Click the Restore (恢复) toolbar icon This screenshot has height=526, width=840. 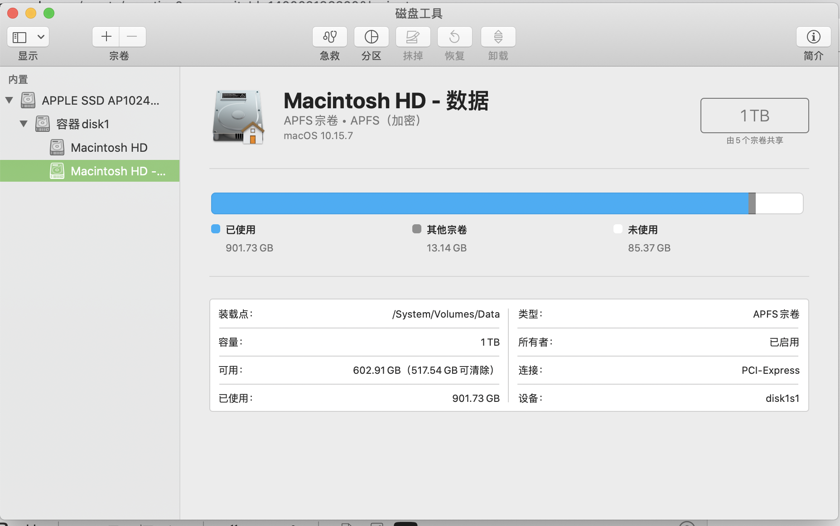click(454, 37)
